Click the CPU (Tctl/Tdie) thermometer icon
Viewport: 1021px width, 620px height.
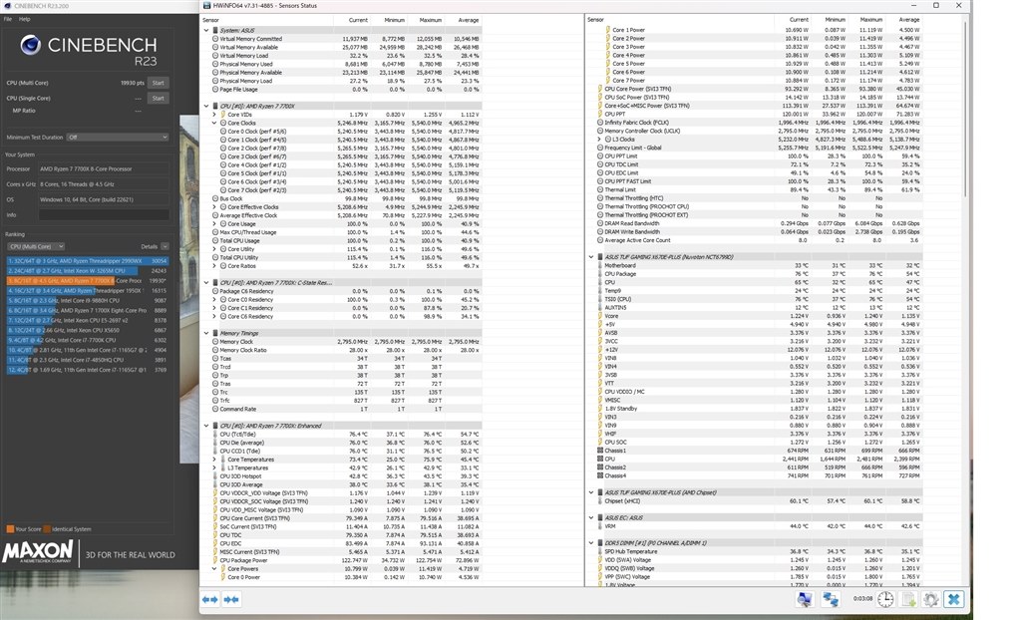(215, 435)
